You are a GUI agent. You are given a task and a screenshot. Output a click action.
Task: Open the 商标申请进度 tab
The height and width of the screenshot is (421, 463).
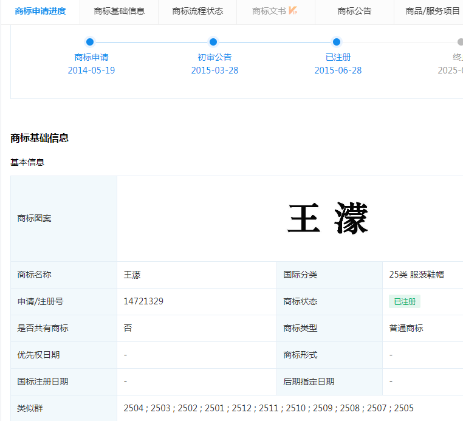pos(41,11)
